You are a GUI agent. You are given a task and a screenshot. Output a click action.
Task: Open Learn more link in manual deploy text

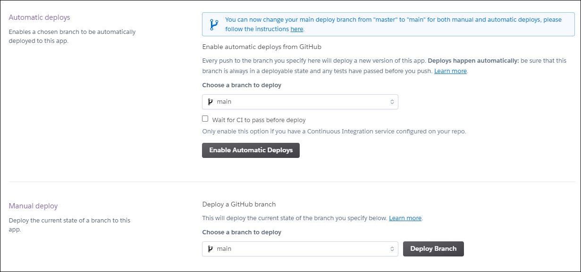coord(405,218)
